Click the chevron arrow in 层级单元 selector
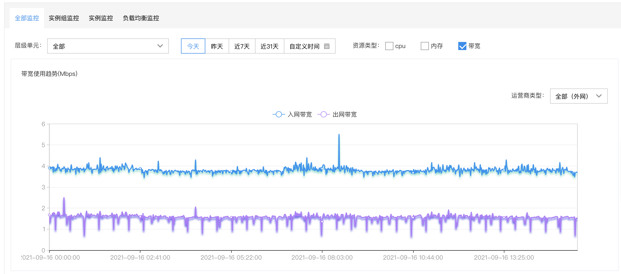621x274 pixels. 160,46
